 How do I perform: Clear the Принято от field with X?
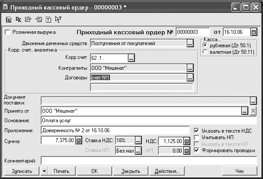pyautogui.click(x=253, y=111)
